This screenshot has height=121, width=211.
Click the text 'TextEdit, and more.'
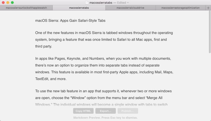[51, 79]
